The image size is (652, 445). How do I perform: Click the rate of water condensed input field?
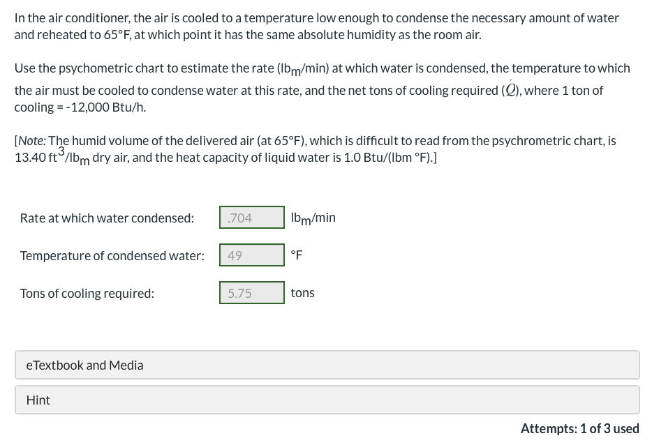click(251, 217)
